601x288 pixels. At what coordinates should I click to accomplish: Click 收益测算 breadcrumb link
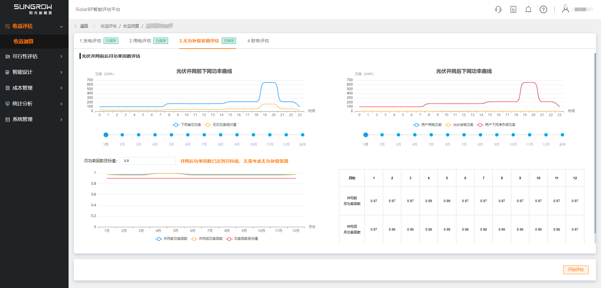(x=131, y=26)
